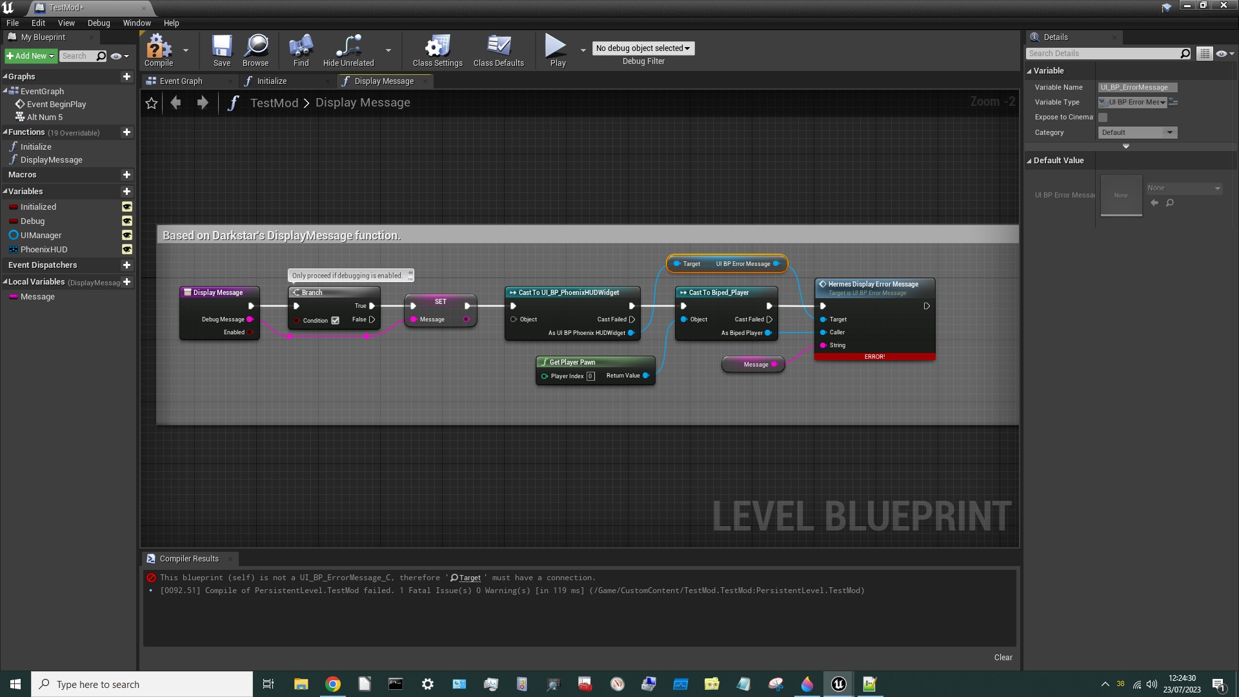Open Windows Start menu
Image resolution: width=1239 pixels, height=697 pixels.
(15, 684)
